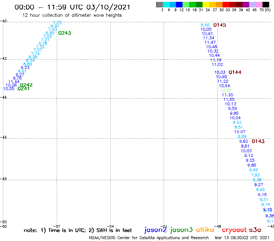
Task: Select the 8.96 wave height reading
Action: click(x=254, y=170)
